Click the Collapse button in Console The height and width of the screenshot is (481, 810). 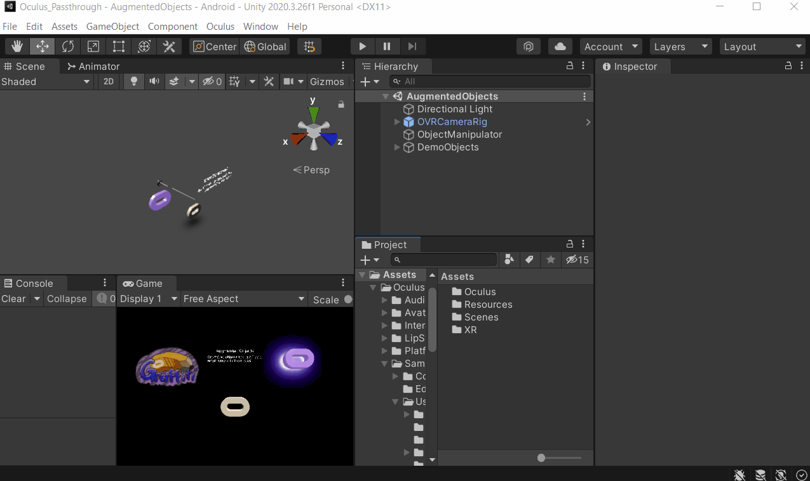click(67, 299)
